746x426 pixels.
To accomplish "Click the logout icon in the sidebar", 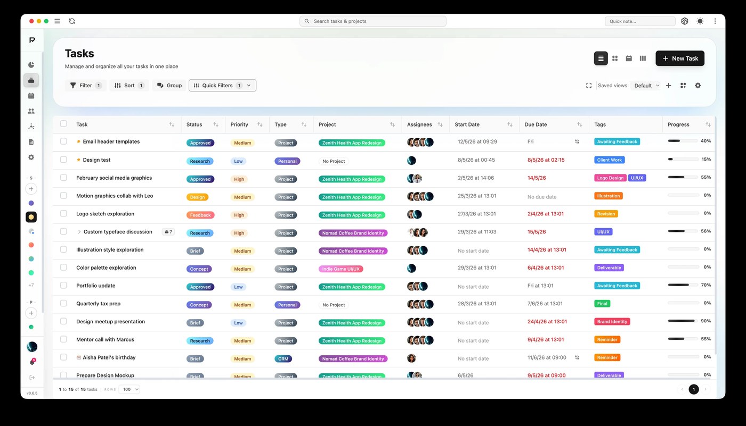I will [32, 378].
